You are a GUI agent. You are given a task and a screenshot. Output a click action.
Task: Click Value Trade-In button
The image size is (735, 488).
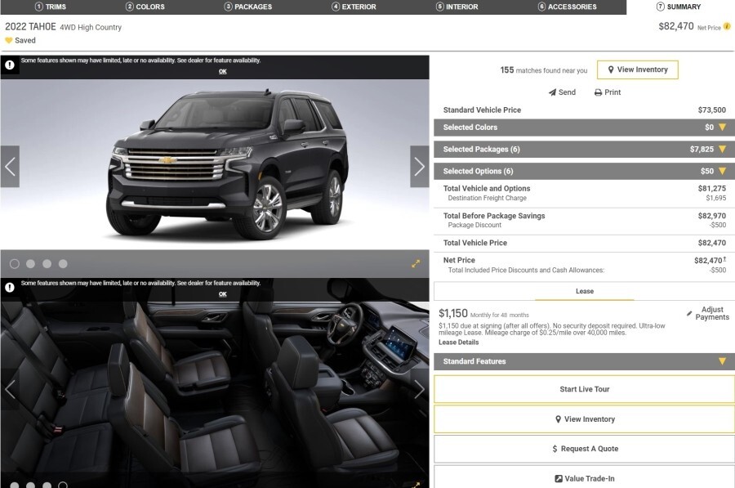[x=584, y=477]
